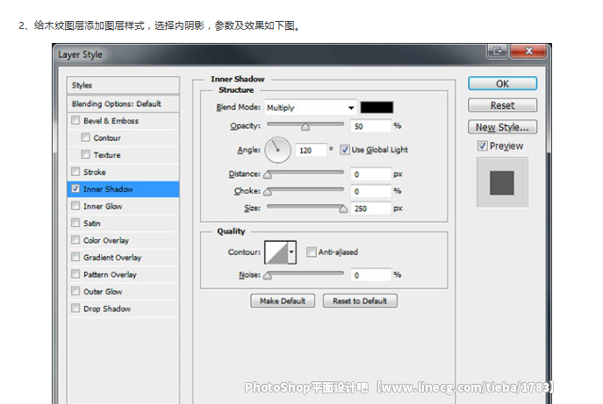Tick the Stroke checkbox

point(75,172)
